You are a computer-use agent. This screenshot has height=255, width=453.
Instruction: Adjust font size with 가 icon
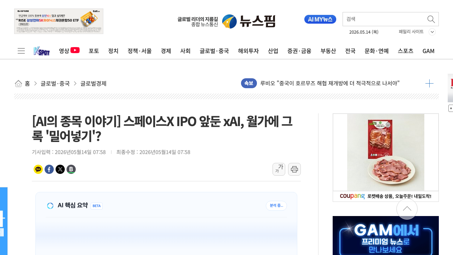pyautogui.click(x=279, y=169)
